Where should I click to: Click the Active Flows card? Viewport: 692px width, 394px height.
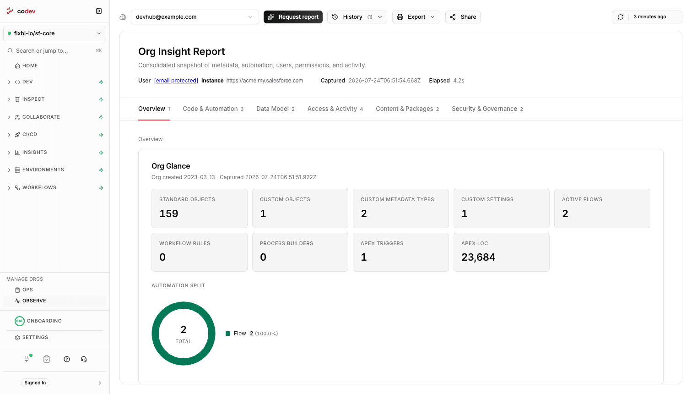[x=602, y=208]
